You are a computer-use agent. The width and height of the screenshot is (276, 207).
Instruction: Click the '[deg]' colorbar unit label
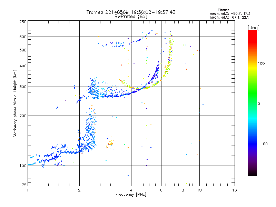253,28
